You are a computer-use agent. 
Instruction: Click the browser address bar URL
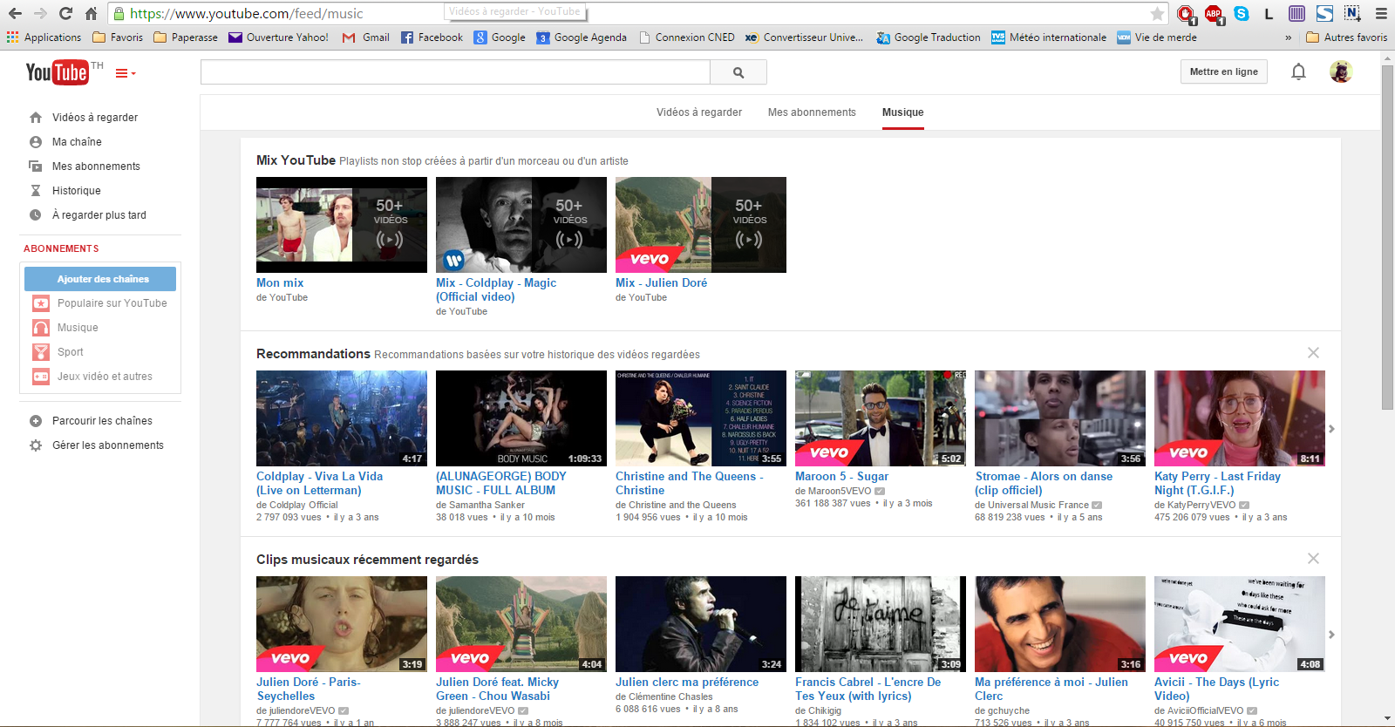coord(247,13)
